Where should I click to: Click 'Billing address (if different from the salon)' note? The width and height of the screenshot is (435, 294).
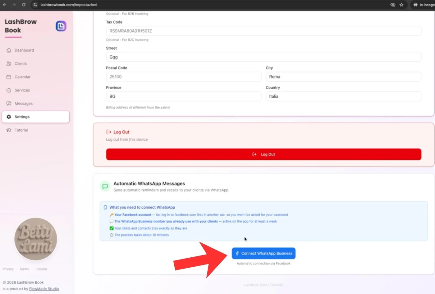pyautogui.click(x=138, y=107)
